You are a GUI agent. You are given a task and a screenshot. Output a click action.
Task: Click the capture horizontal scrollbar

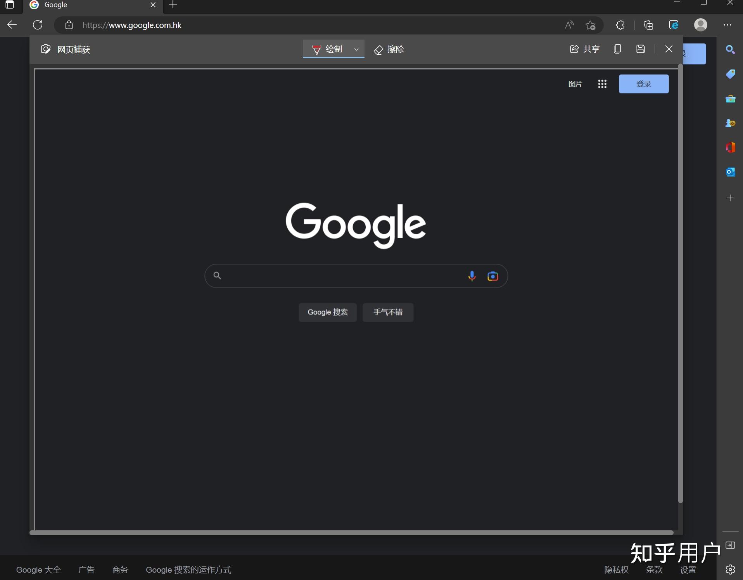click(352, 533)
